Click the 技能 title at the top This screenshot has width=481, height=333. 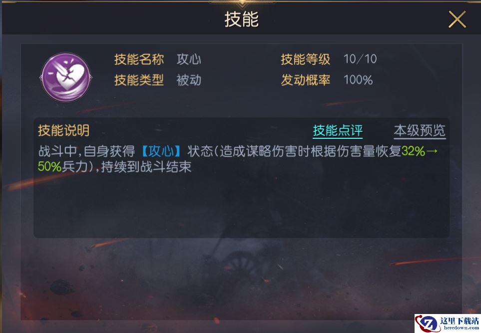pyautogui.click(x=241, y=19)
